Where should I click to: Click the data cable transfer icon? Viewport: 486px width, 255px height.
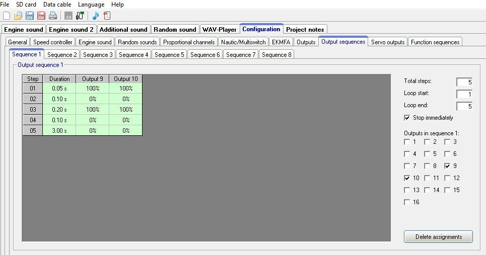click(x=80, y=16)
